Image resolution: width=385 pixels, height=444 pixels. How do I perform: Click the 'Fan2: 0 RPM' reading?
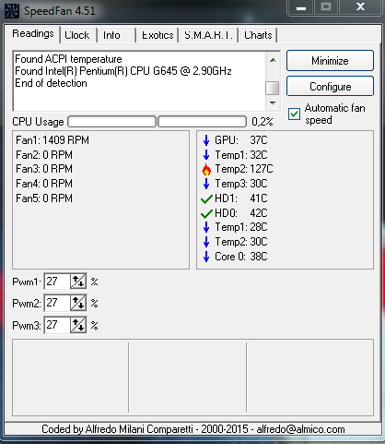(44, 155)
